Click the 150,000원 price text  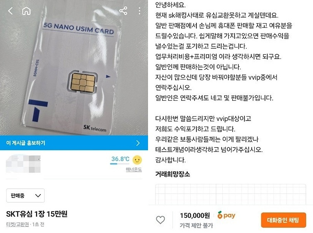(x=195, y=215)
